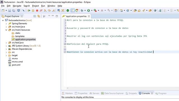This screenshot has height=101, width=179.
Task: Open the File menu
Action: (x=3, y=6)
